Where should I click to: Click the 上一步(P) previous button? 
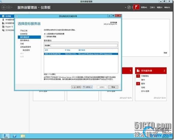click(76, 87)
